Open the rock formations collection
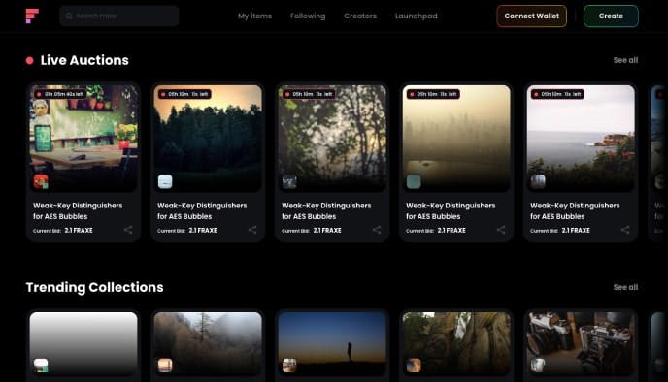668x382 pixels. coord(456,344)
